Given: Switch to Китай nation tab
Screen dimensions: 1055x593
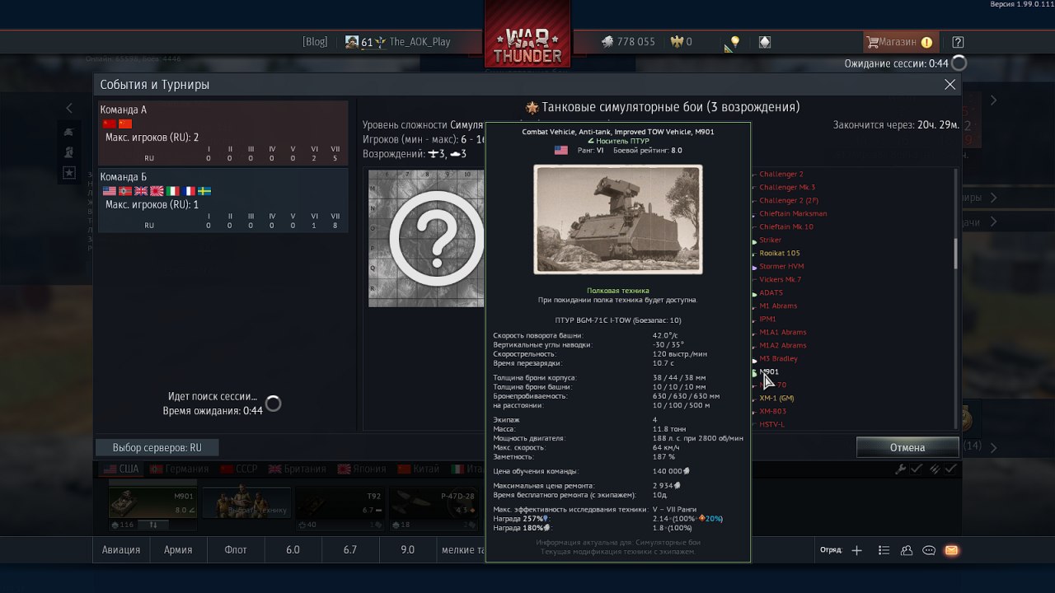Looking at the screenshot, I should tap(419, 469).
